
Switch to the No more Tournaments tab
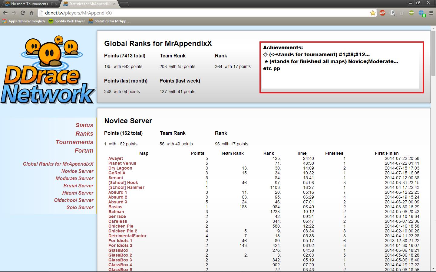(x=30, y=4)
